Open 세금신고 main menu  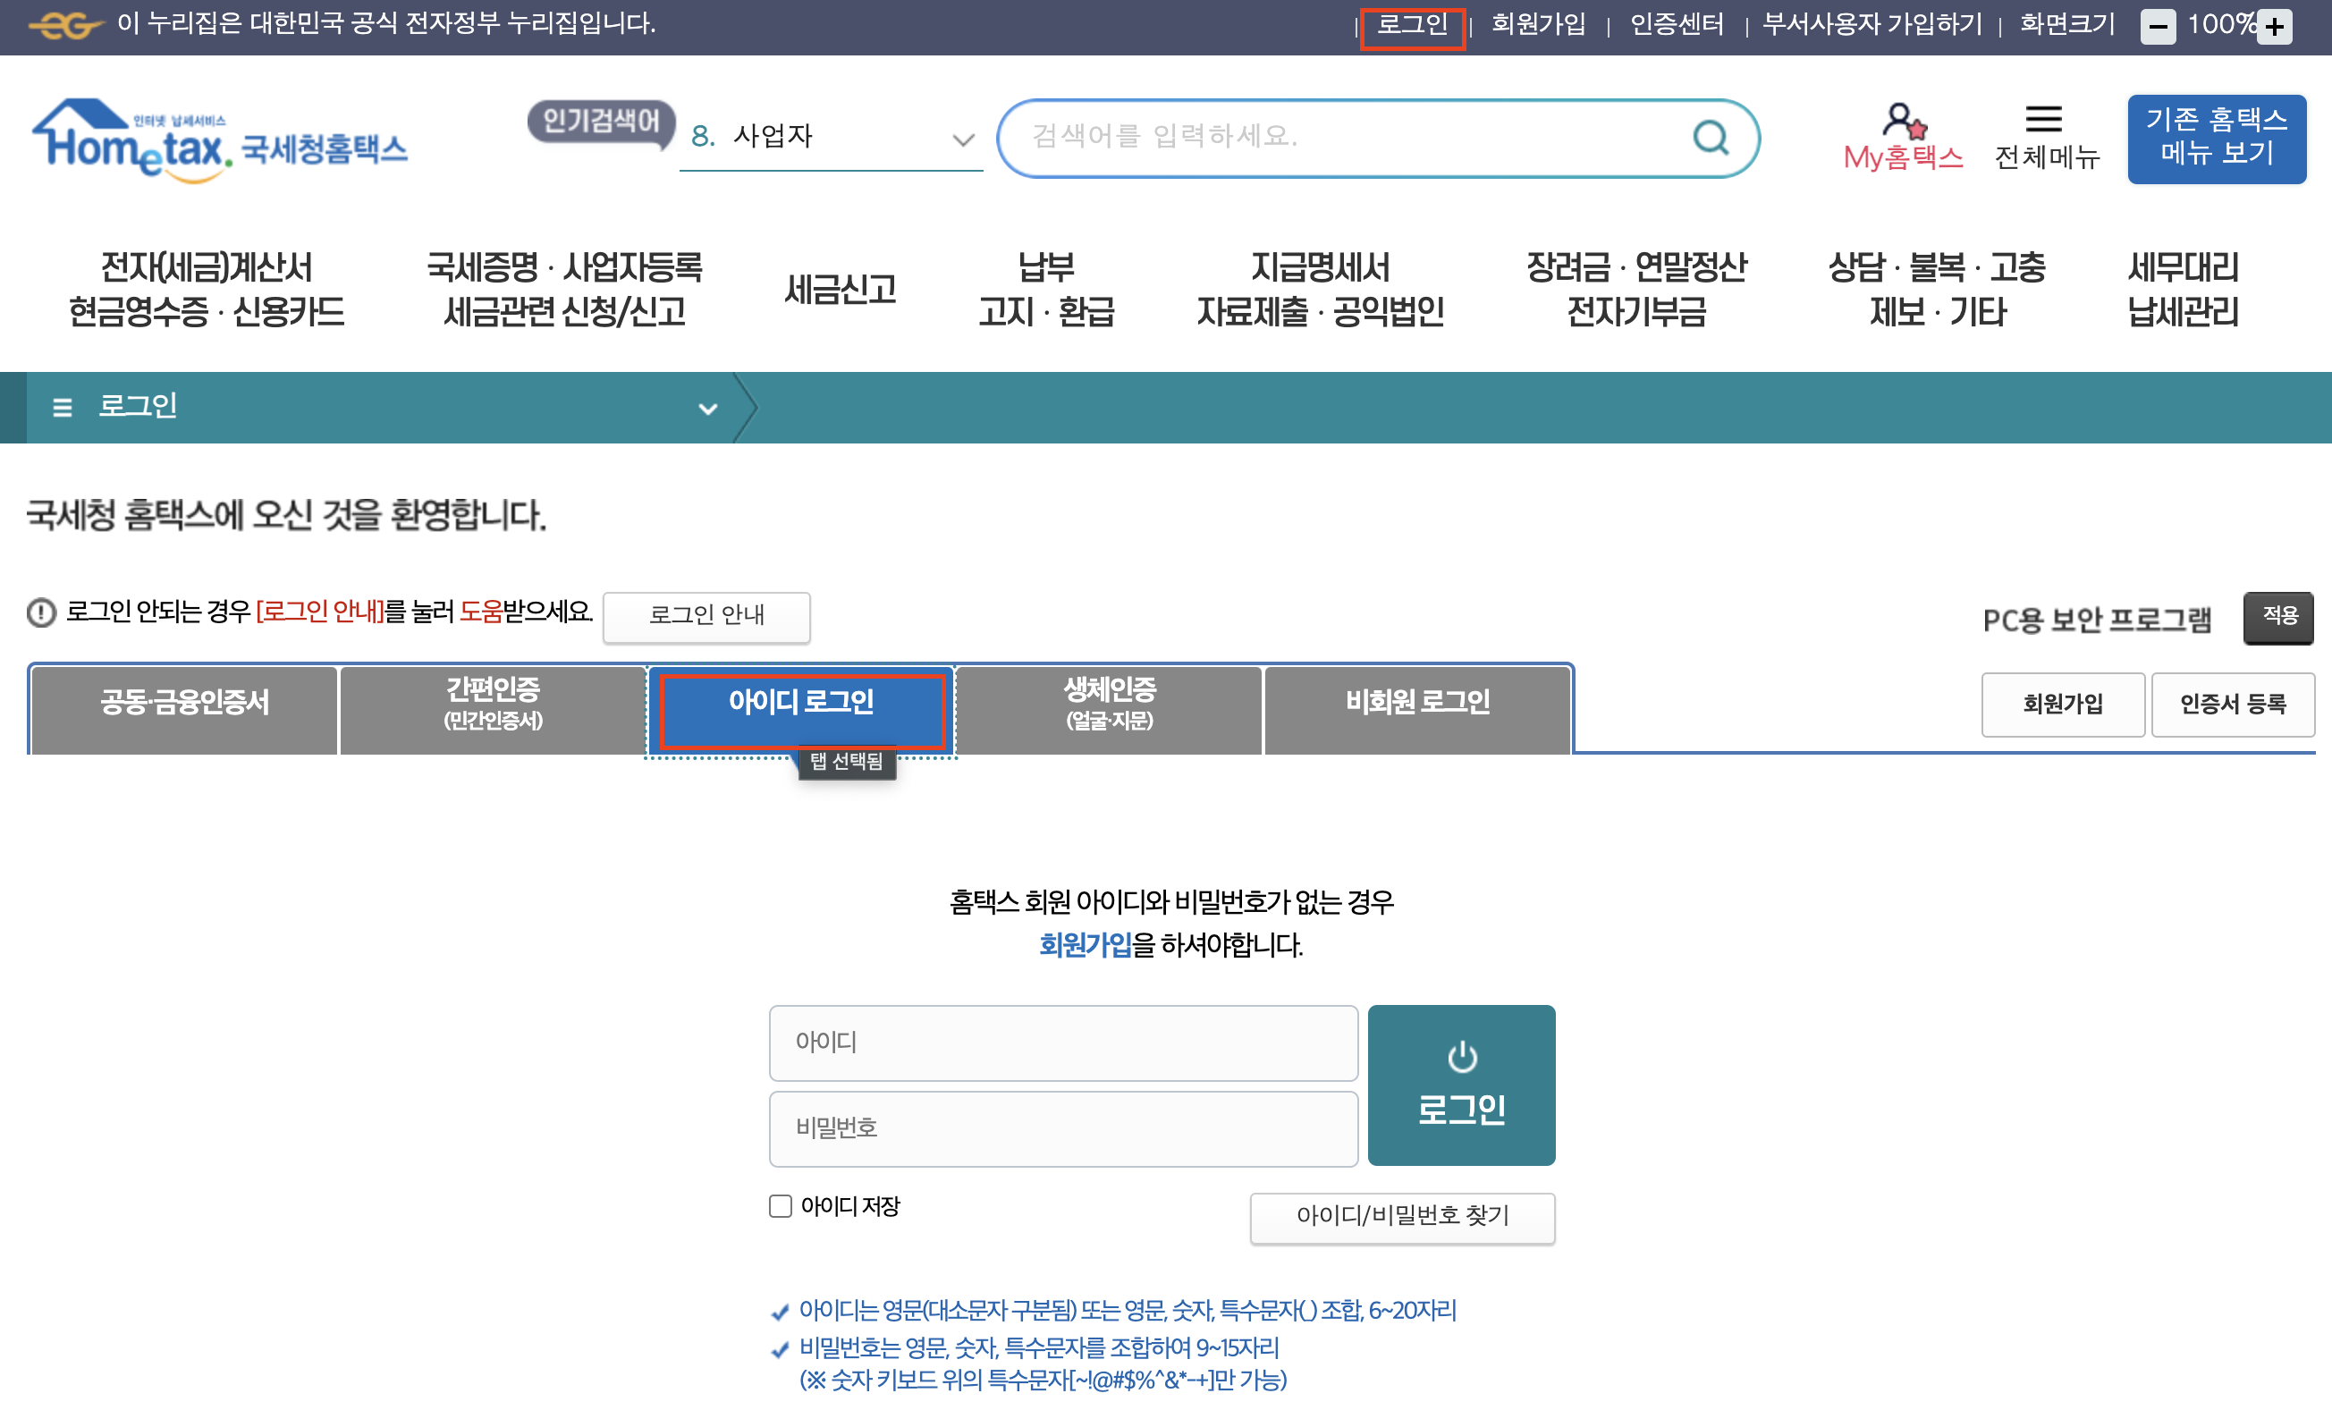tap(840, 290)
